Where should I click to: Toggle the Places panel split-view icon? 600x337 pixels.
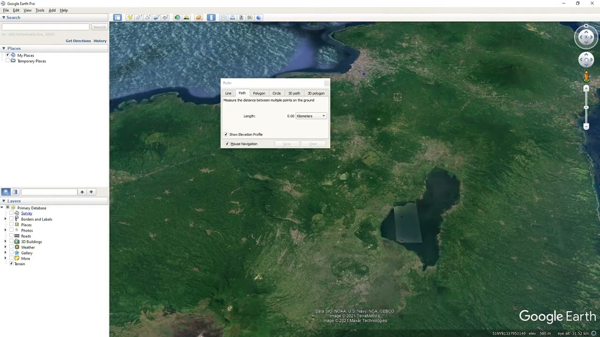pyautogui.click(x=15, y=192)
